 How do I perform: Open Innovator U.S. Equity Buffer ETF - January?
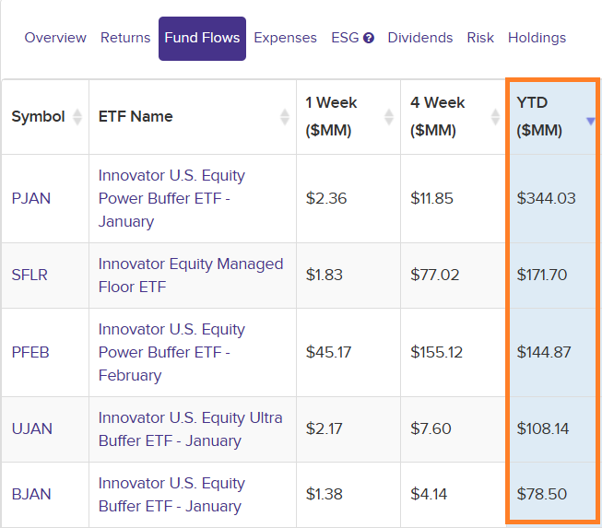coord(171,494)
